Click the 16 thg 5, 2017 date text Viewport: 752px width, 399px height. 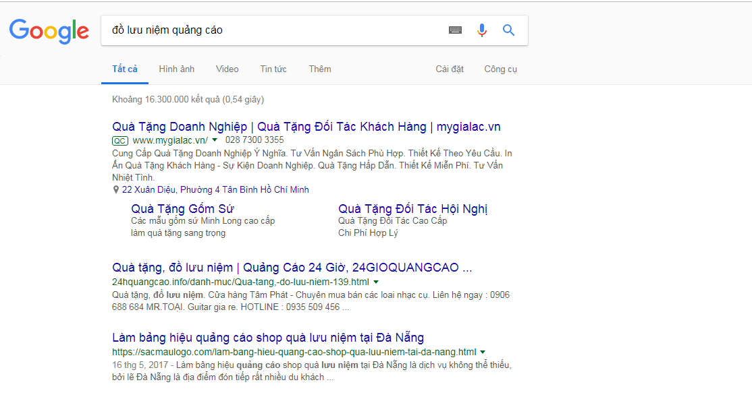tap(140, 365)
